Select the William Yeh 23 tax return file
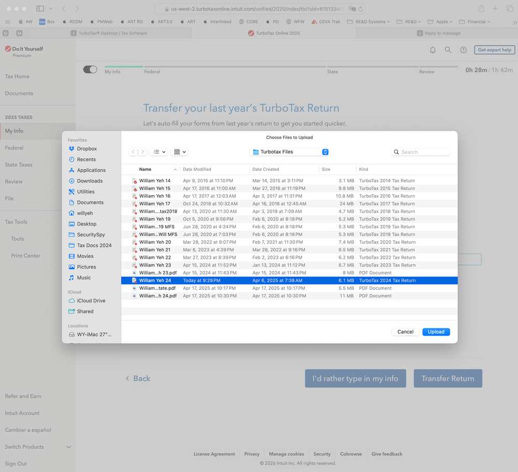The image size is (518, 472). pyautogui.click(x=155, y=265)
